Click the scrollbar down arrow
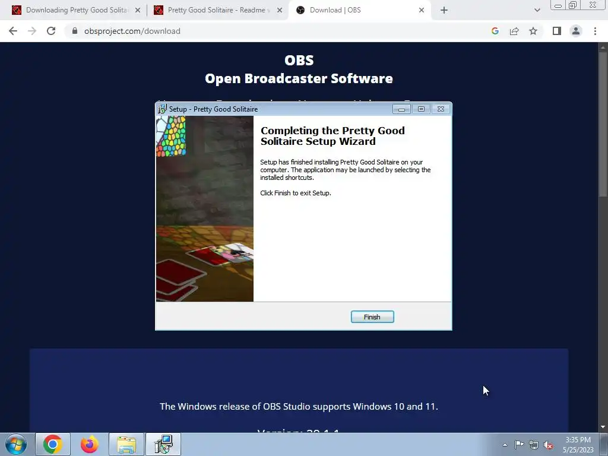 click(603, 427)
